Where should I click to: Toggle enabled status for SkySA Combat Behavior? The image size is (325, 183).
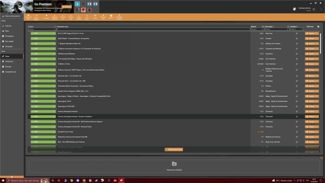pyautogui.click(x=42, y=39)
